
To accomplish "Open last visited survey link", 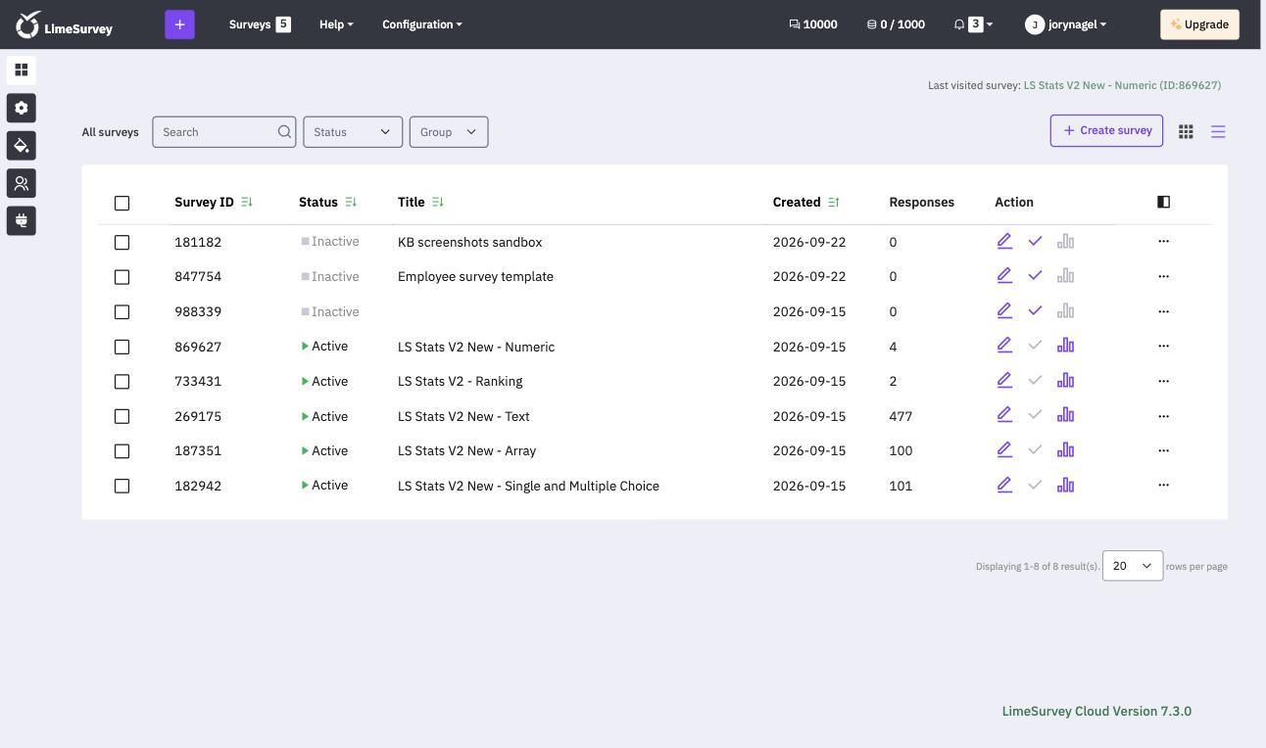I will [x=1122, y=85].
